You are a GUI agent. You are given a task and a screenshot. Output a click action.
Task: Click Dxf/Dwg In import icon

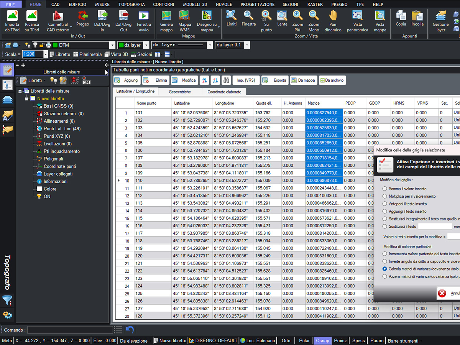tap(102, 21)
